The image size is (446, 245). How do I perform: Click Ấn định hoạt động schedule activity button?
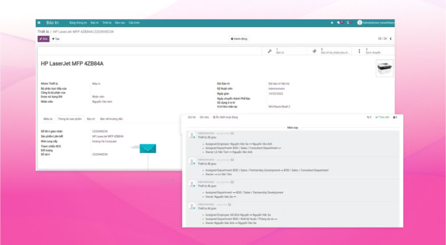click(225, 117)
